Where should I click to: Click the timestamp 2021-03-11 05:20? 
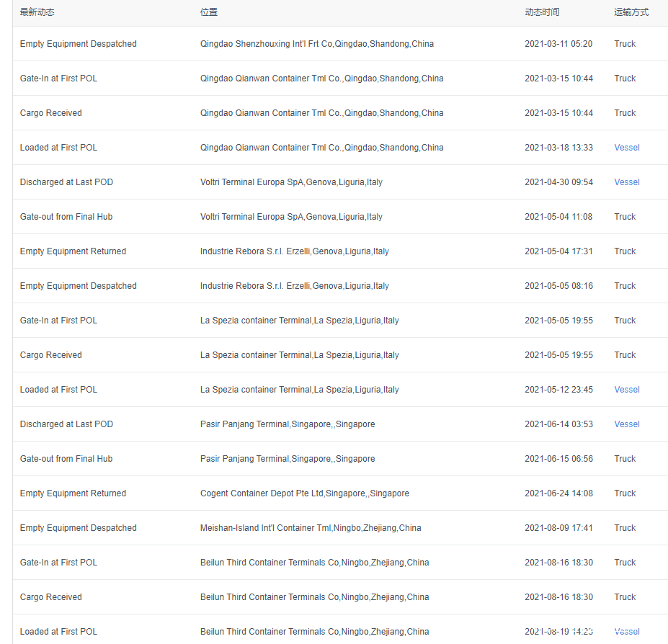coord(558,44)
